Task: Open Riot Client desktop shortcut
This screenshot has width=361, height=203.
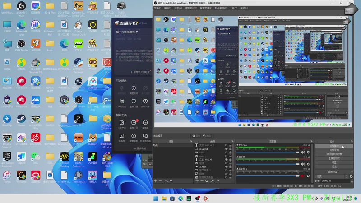Action: pyautogui.click(x=21, y=83)
